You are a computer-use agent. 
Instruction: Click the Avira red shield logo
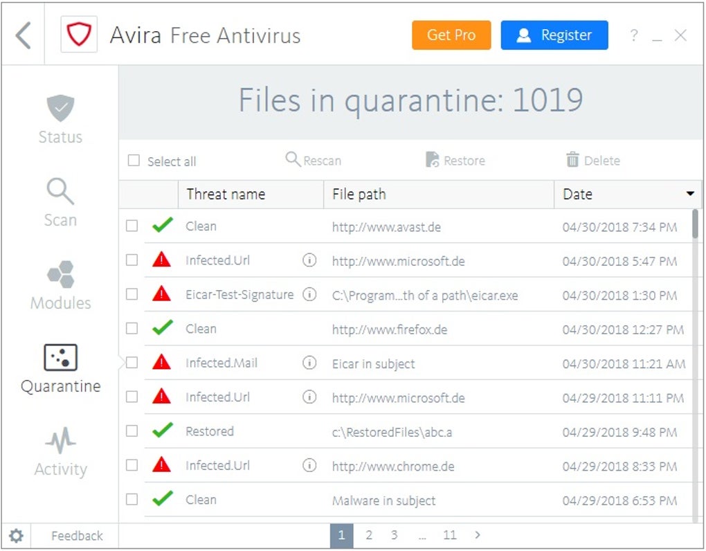coord(79,34)
